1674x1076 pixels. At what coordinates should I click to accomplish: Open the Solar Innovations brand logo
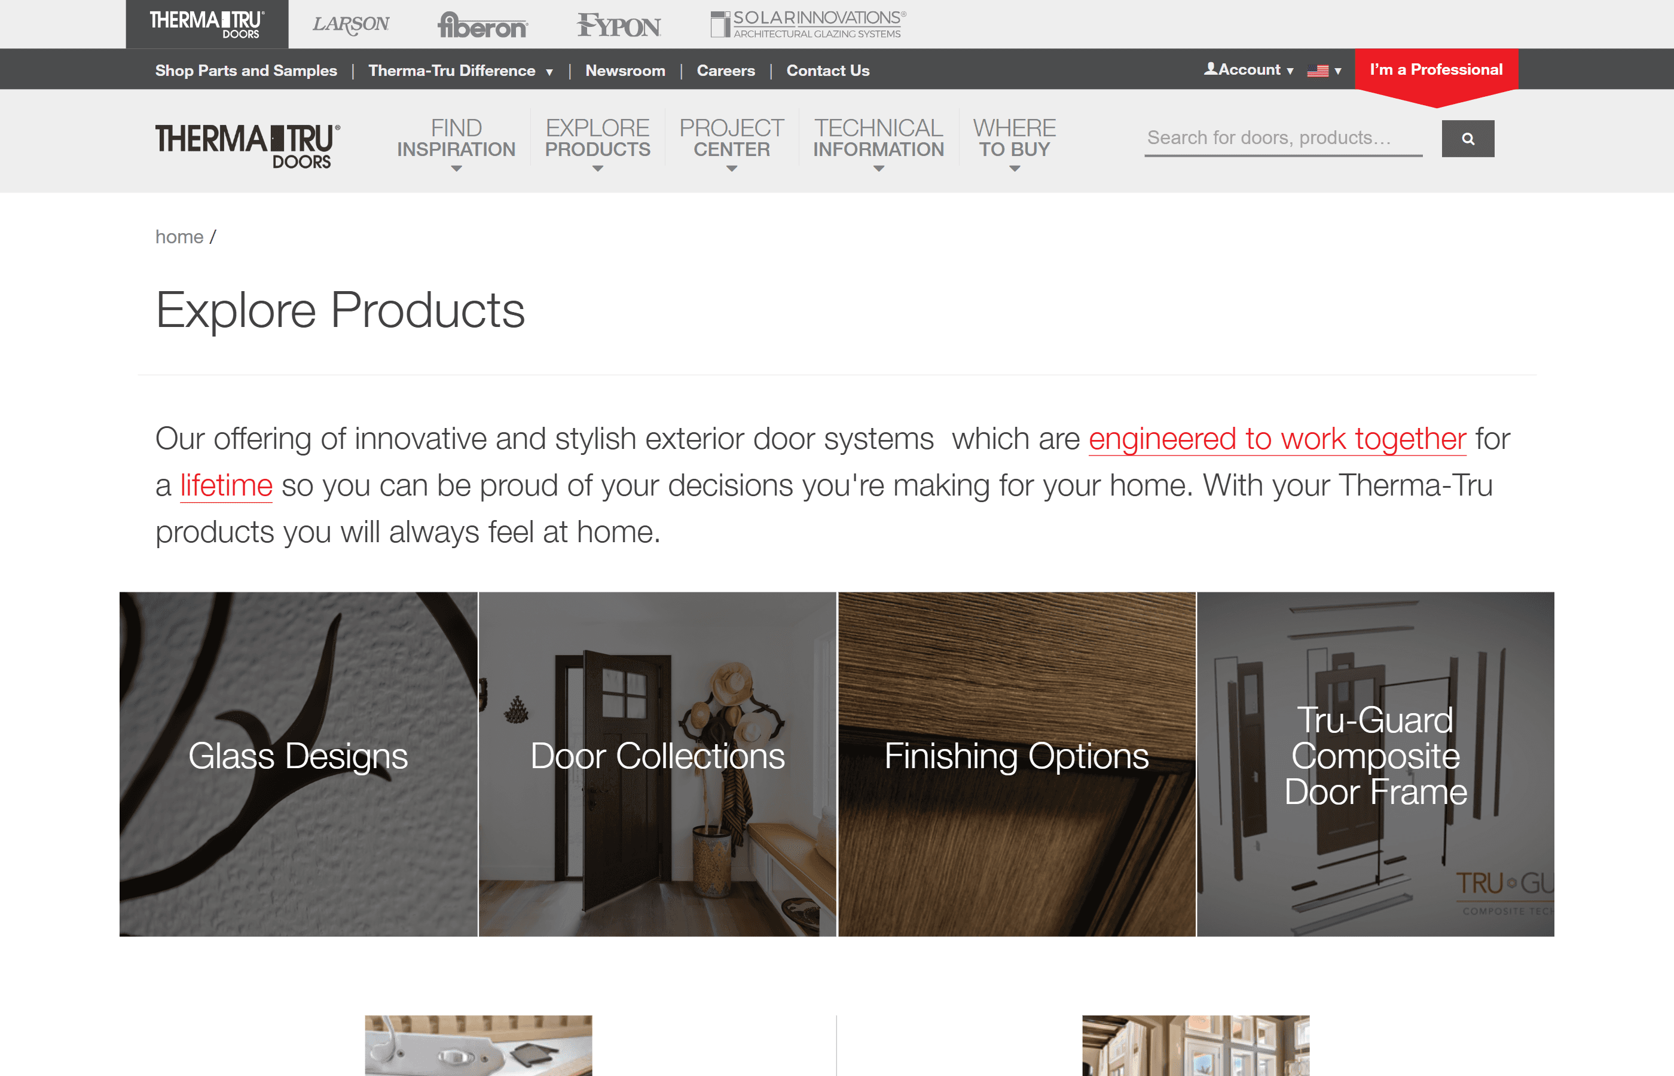pyautogui.click(x=808, y=25)
